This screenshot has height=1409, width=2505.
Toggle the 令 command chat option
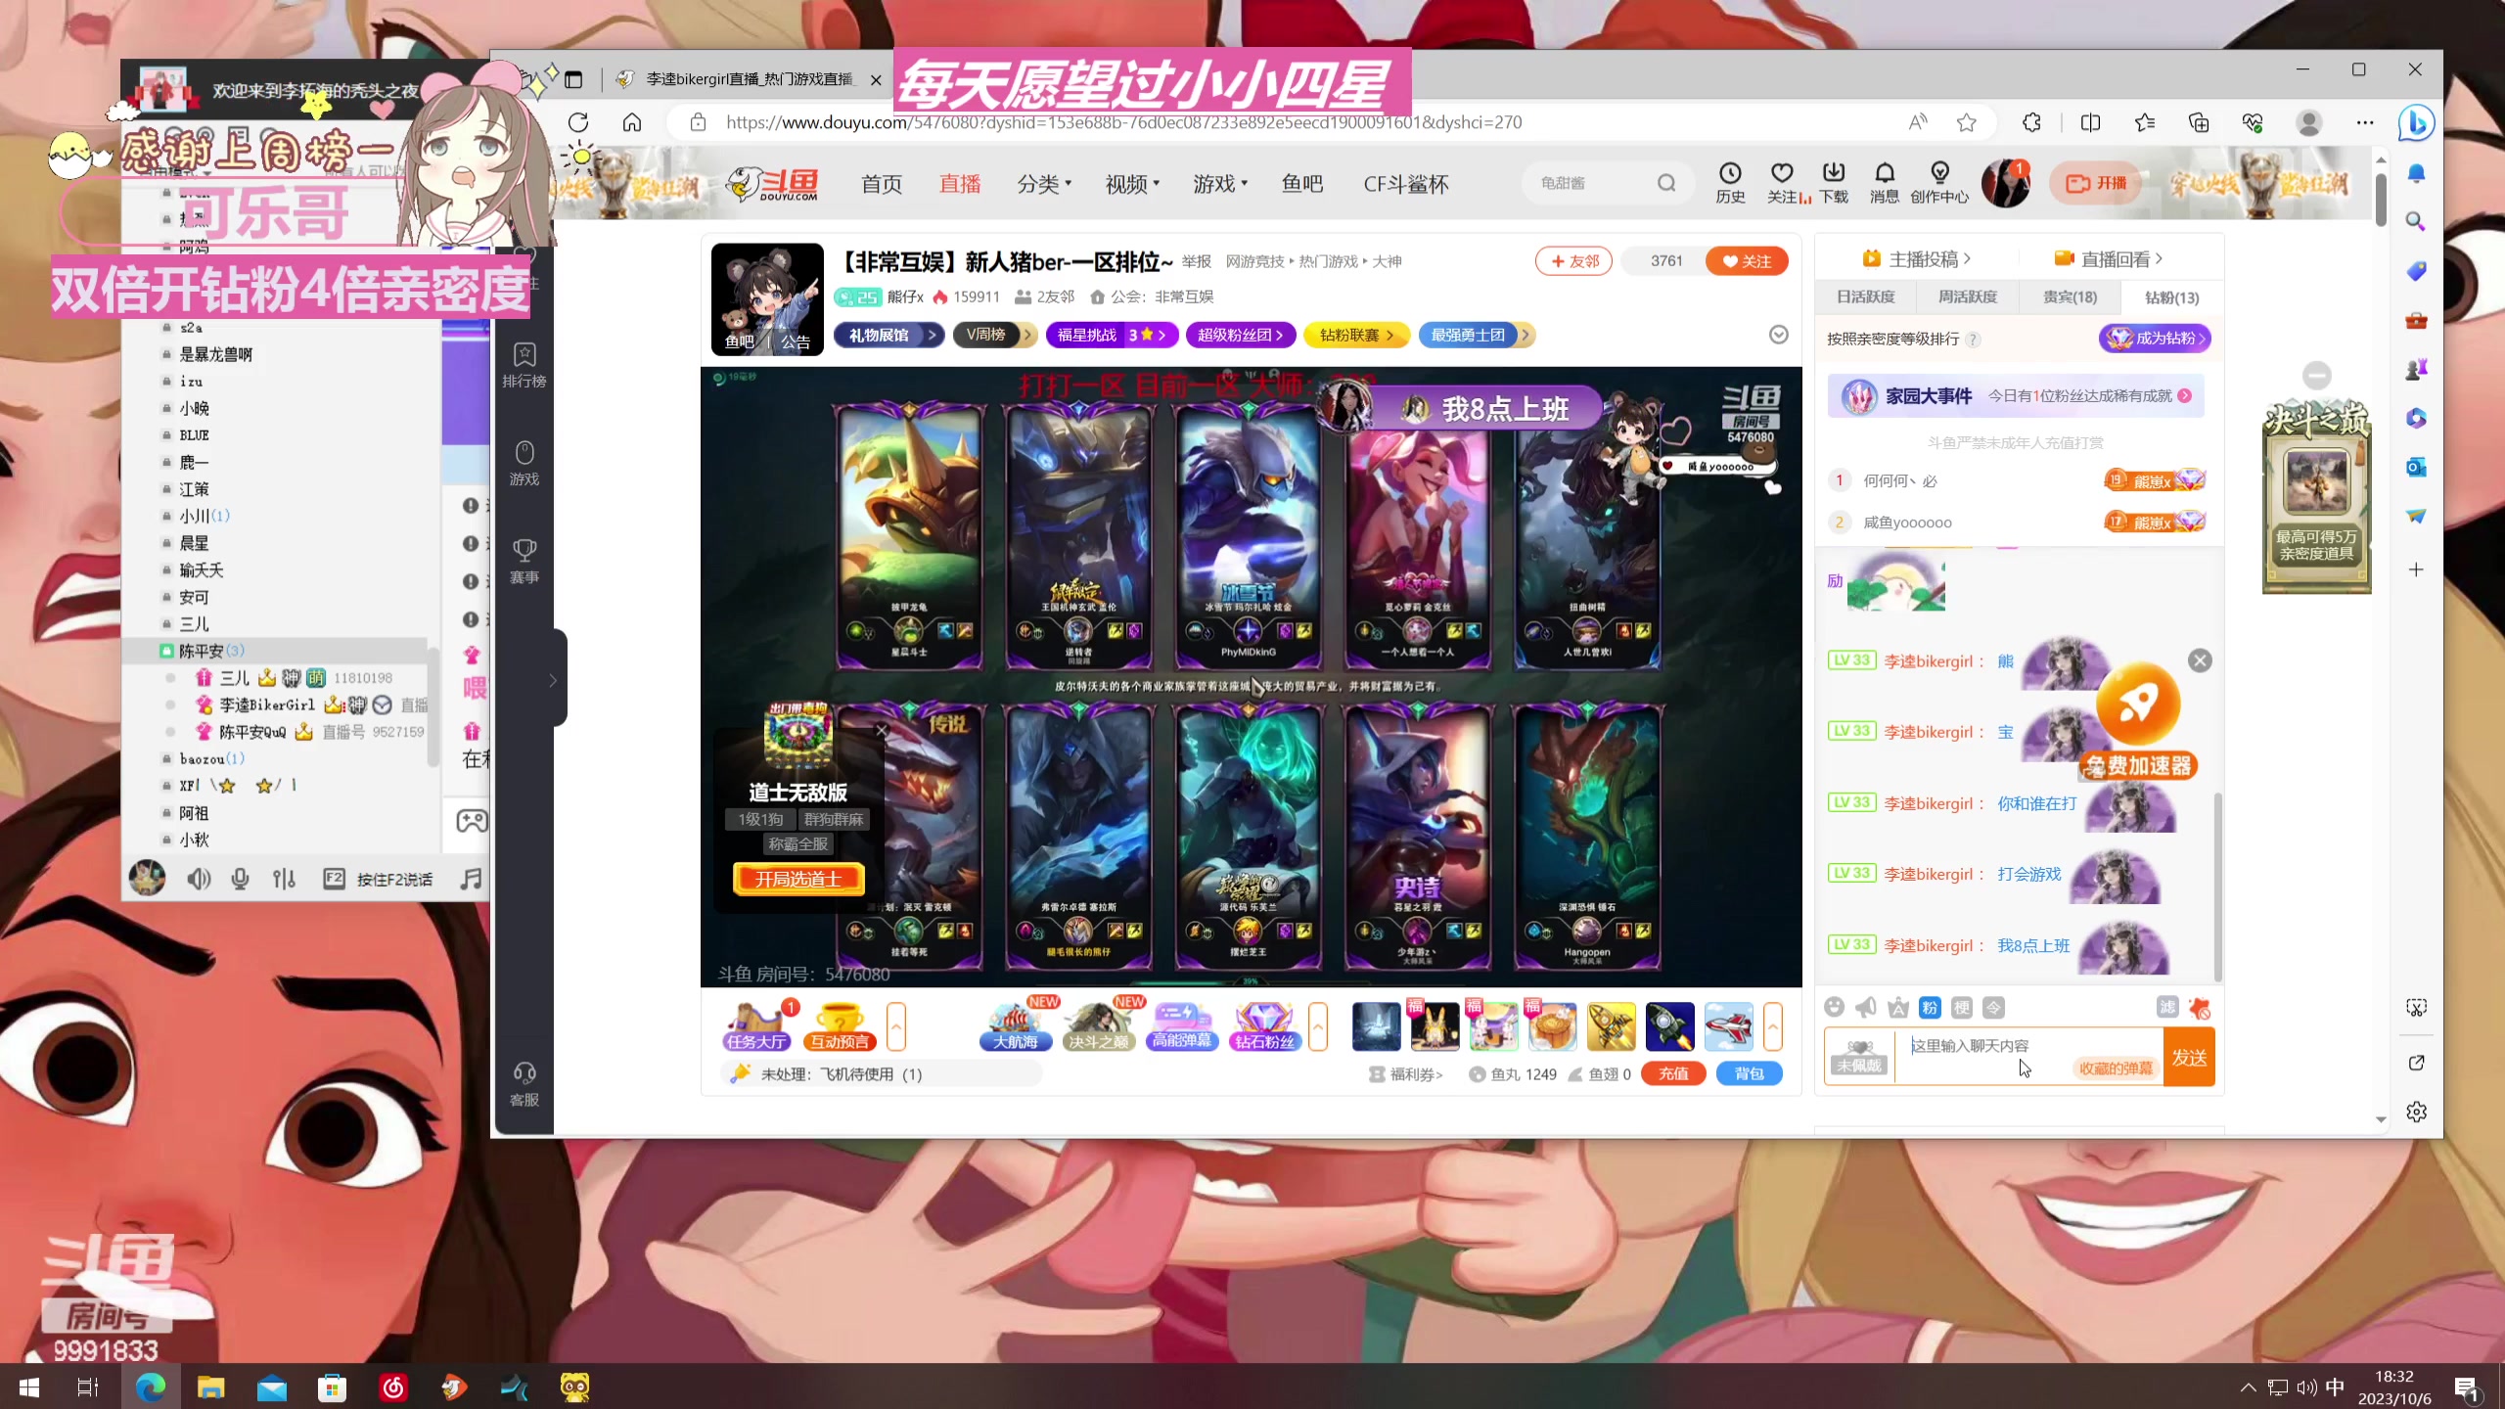coord(1994,1008)
